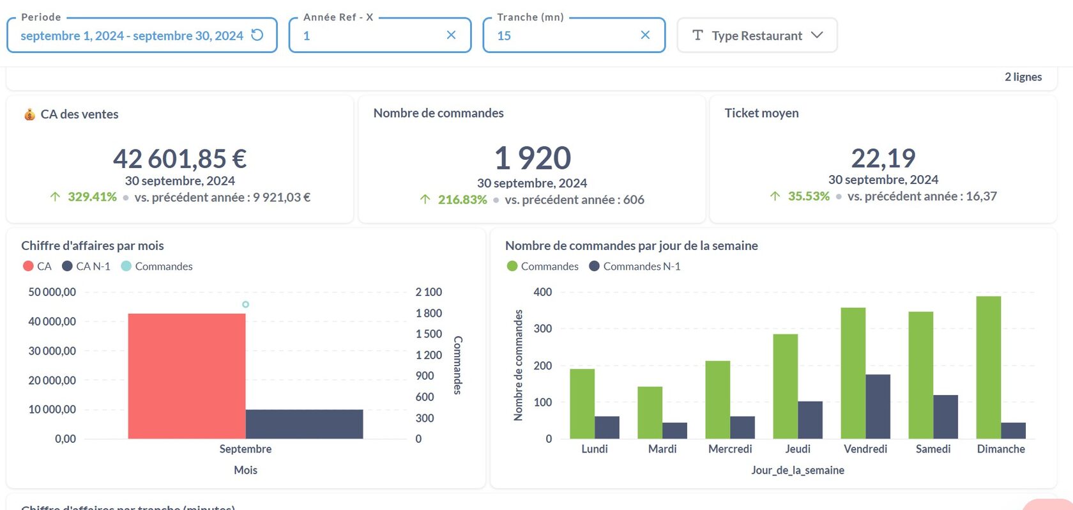Click the Septembre axis label
This screenshot has width=1073, height=510.
[245, 449]
